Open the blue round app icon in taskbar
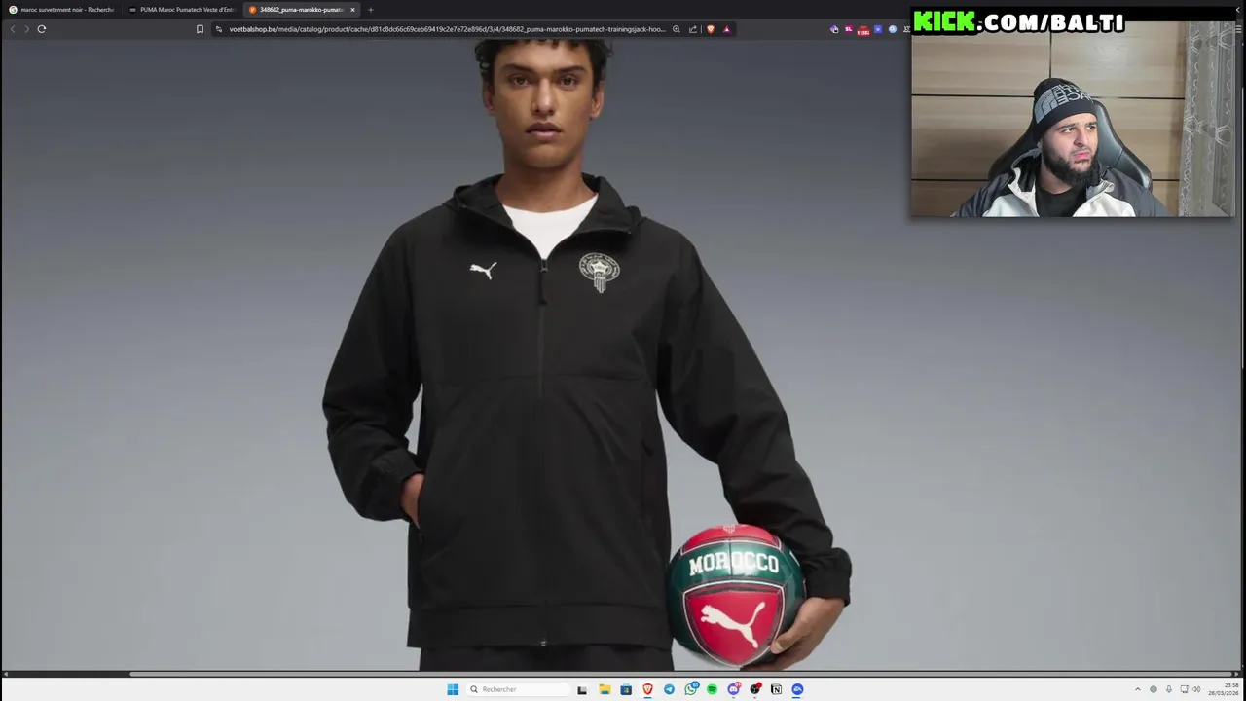Viewport: 1246px width, 701px height. tap(797, 689)
